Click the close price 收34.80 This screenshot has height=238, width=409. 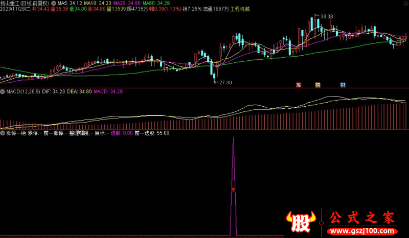(x=97, y=9)
